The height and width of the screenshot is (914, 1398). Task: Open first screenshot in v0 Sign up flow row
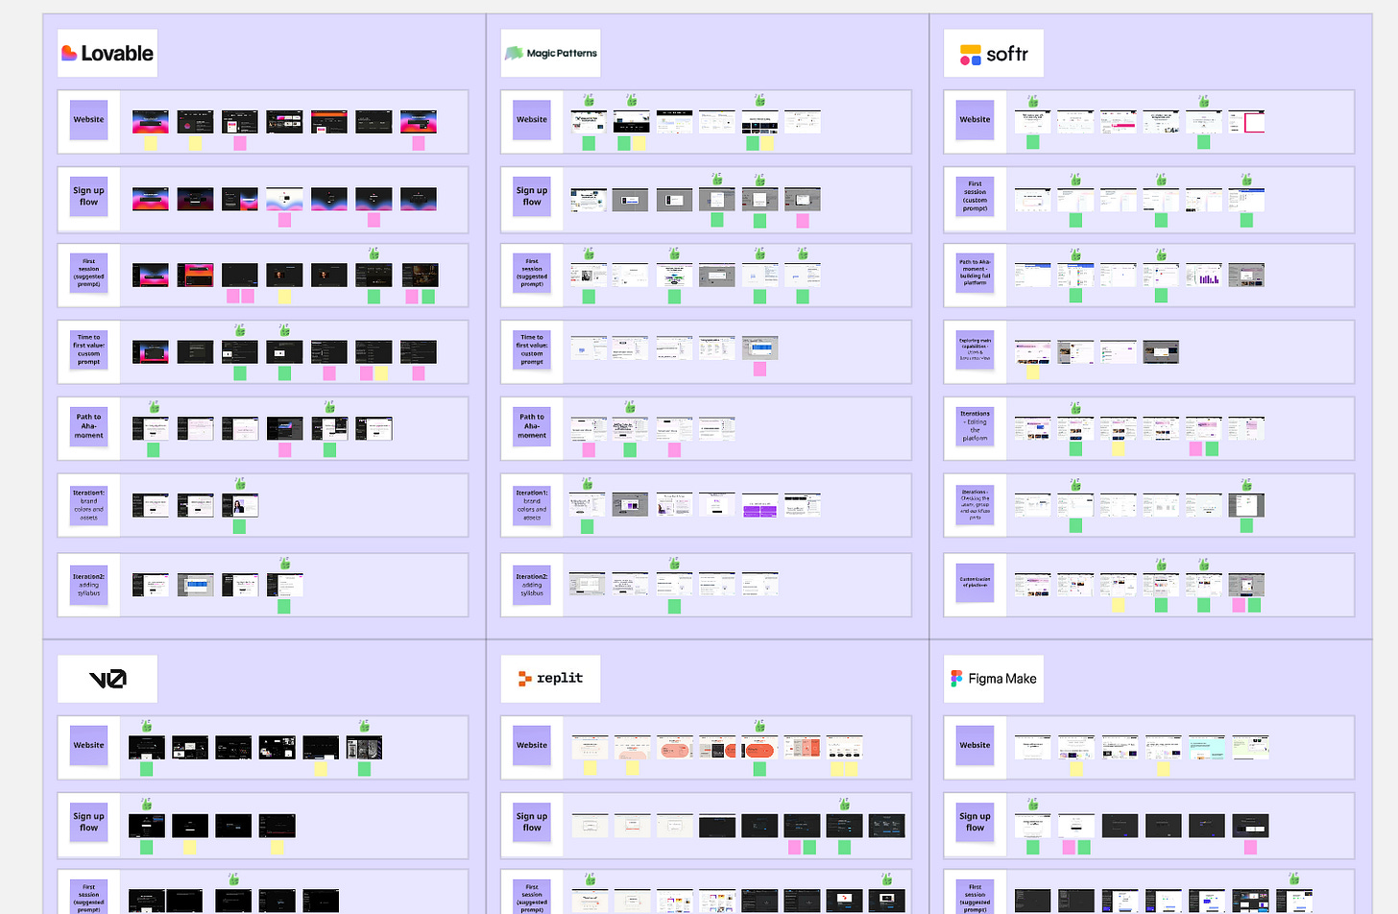click(x=146, y=826)
